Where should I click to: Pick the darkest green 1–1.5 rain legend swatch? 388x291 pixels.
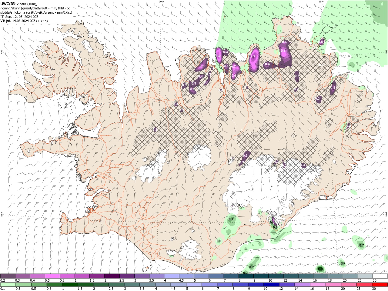70,285
